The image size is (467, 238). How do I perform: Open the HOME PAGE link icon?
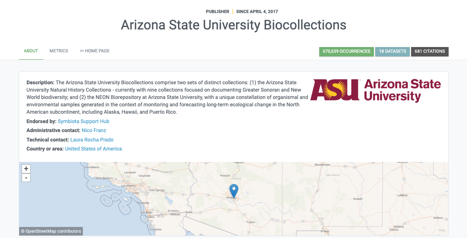[x=82, y=51]
